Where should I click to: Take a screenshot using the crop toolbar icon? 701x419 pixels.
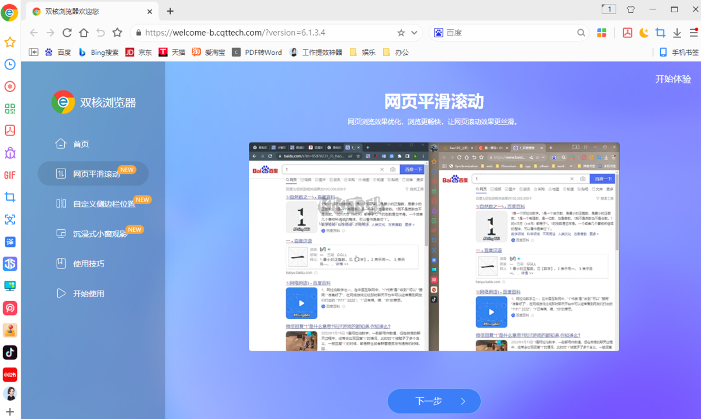click(x=660, y=33)
